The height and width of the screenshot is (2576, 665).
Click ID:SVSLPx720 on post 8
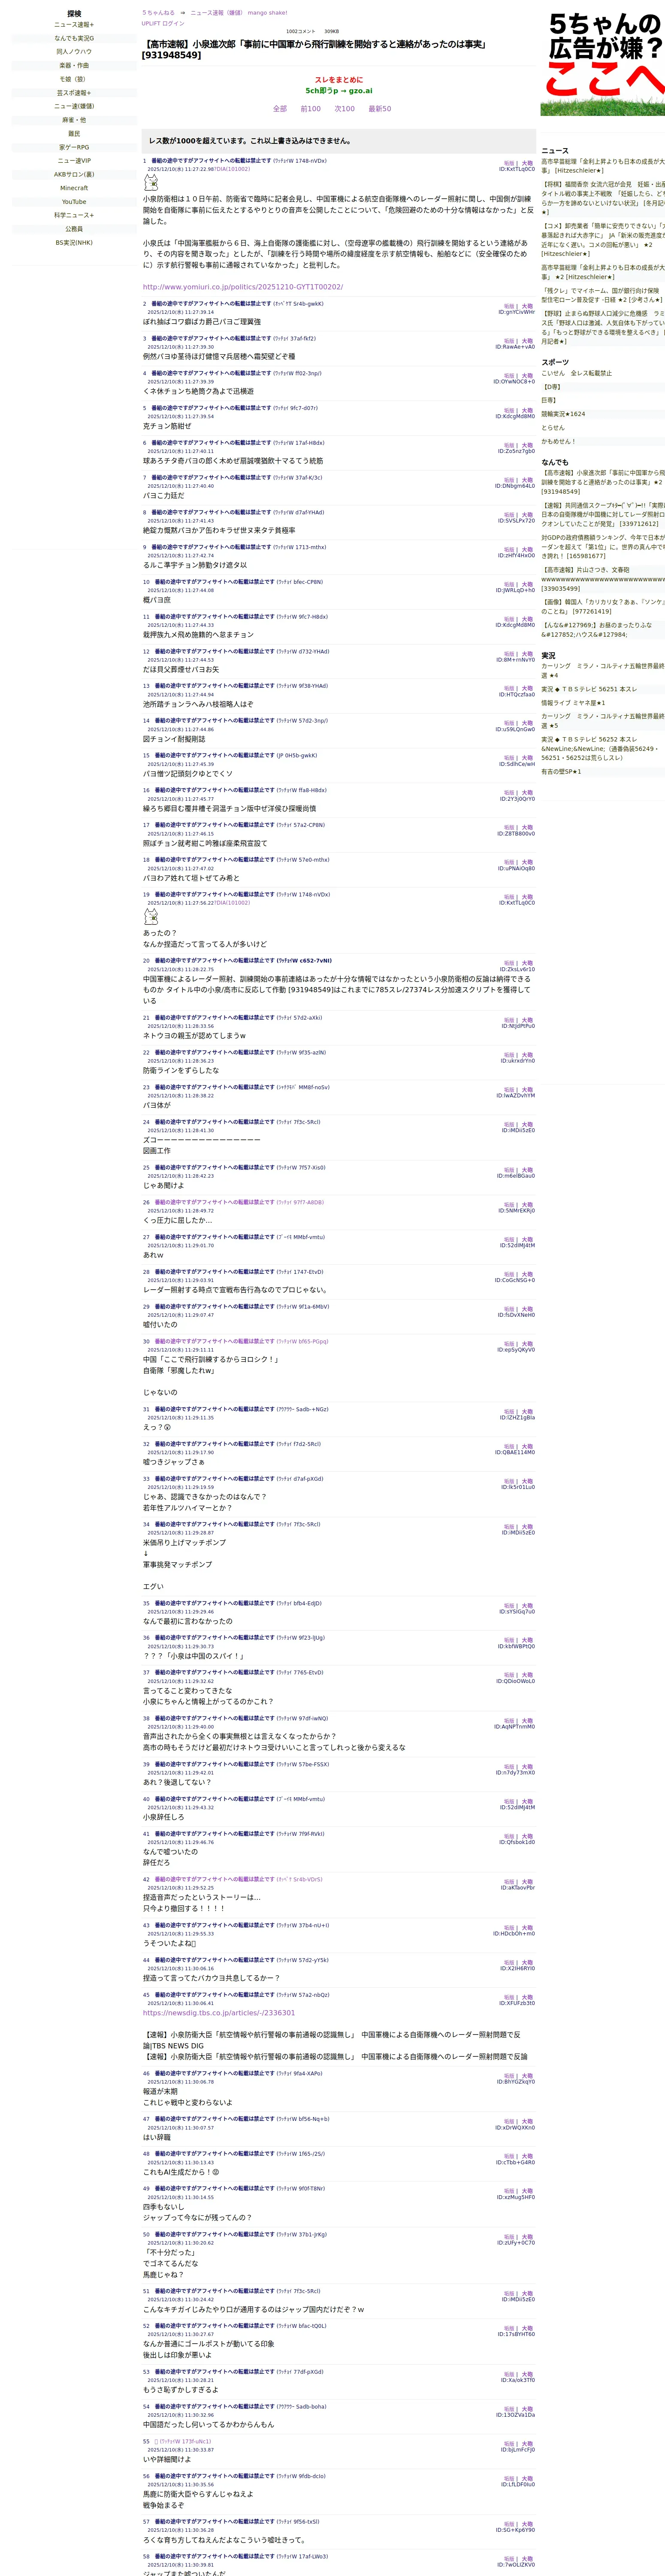pos(517,521)
